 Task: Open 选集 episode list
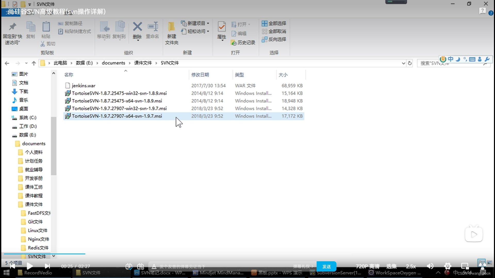[x=391, y=266]
